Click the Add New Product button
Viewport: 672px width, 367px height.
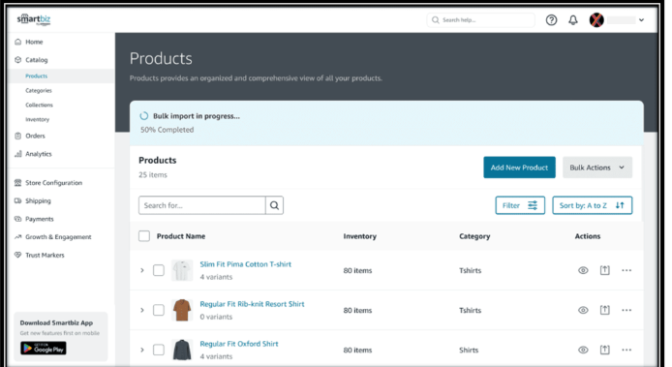519,168
